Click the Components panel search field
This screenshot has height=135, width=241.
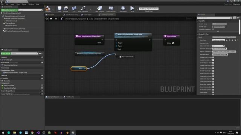[31, 10]
